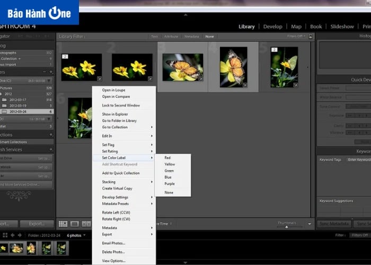
Task: Toggle the Library Filter lock icon
Action: (x=311, y=36)
